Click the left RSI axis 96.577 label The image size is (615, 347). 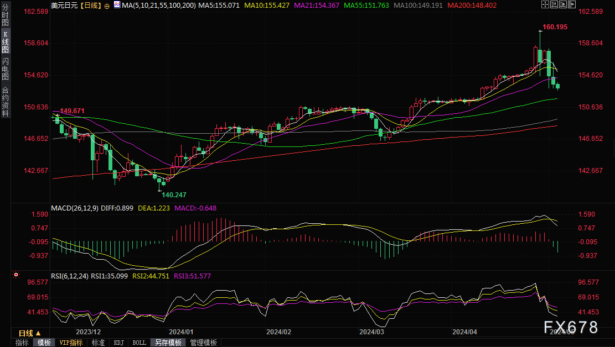pyautogui.click(x=38, y=282)
